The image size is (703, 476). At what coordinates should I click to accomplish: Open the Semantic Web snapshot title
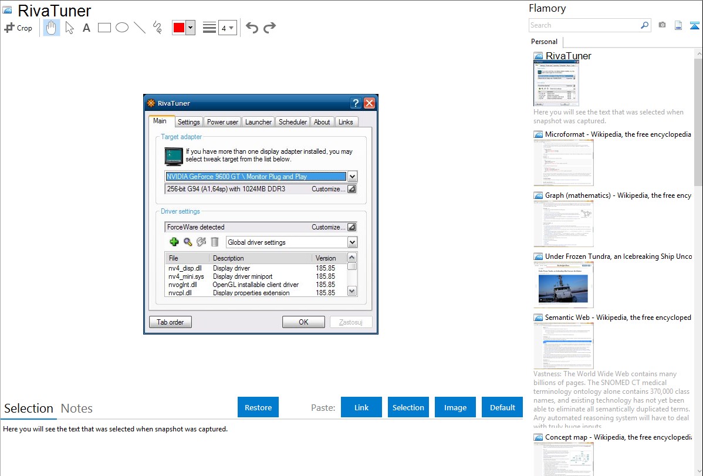[x=618, y=317]
